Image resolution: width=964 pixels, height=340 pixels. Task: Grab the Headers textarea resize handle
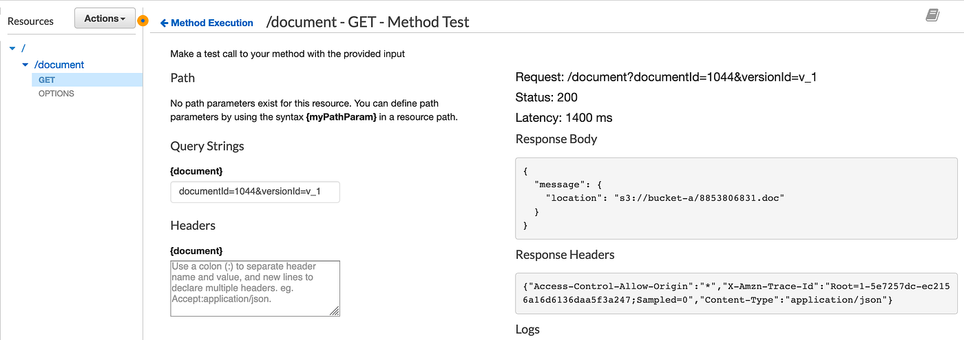tap(335, 311)
